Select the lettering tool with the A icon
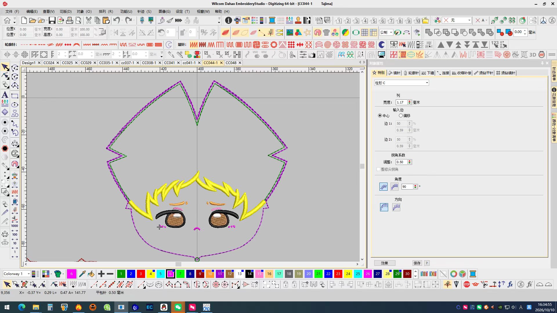557x313 pixels. (x=5, y=94)
